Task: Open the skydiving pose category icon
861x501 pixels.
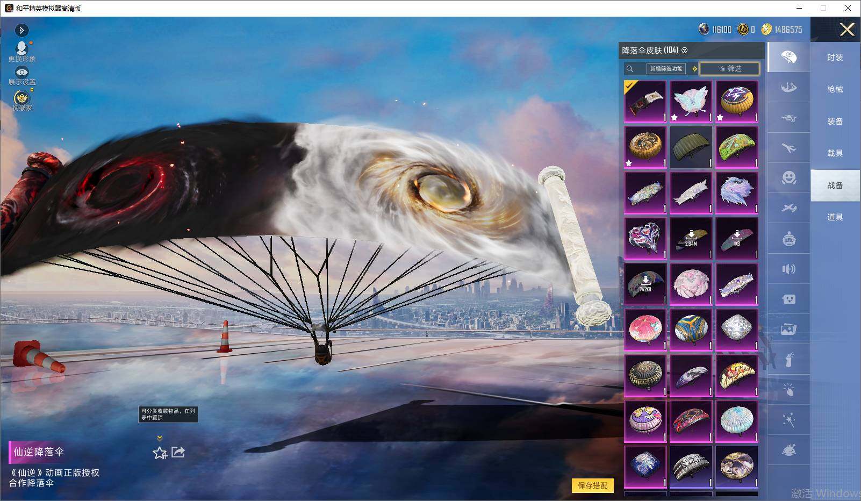Action: point(788,87)
